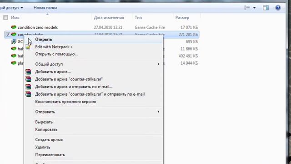291x164 pixels.
Task: Expand the "Отправить" submenu arrow
Action: (x=158, y=112)
